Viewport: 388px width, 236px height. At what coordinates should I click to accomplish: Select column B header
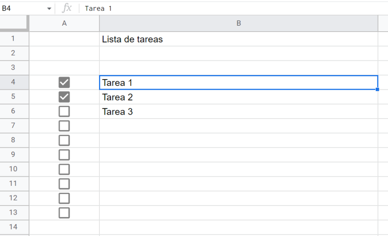(238, 23)
